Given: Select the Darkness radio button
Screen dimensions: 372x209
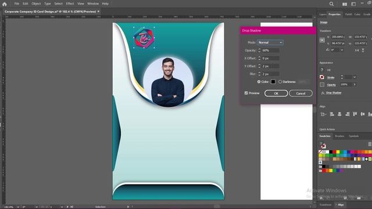Looking at the screenshot, I should click(280, 82).
